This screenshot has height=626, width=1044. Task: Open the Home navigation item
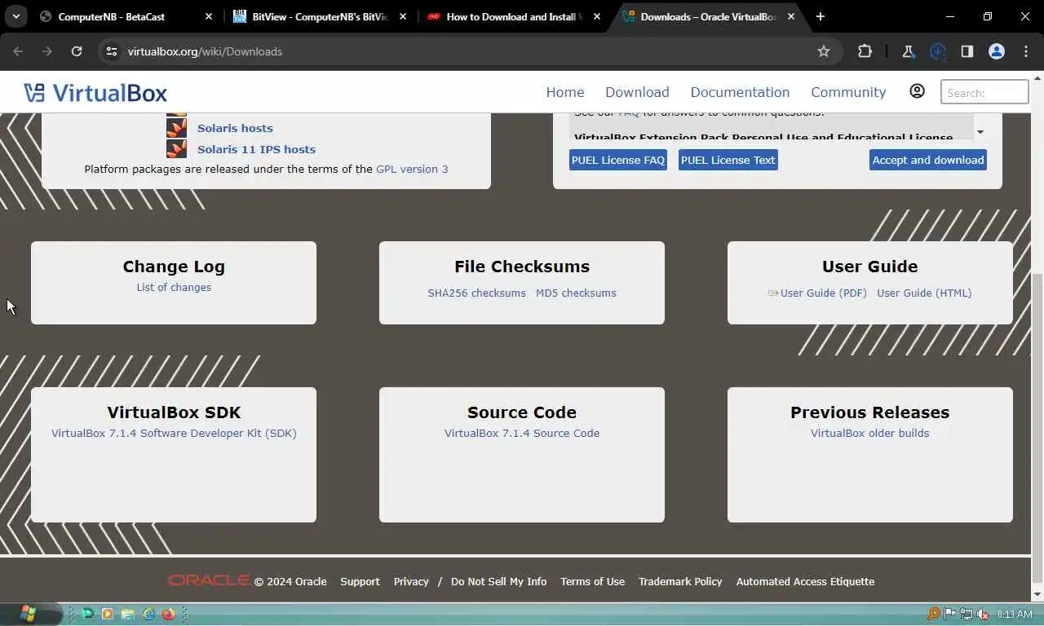pyautogui.click(x=565, y=92)
